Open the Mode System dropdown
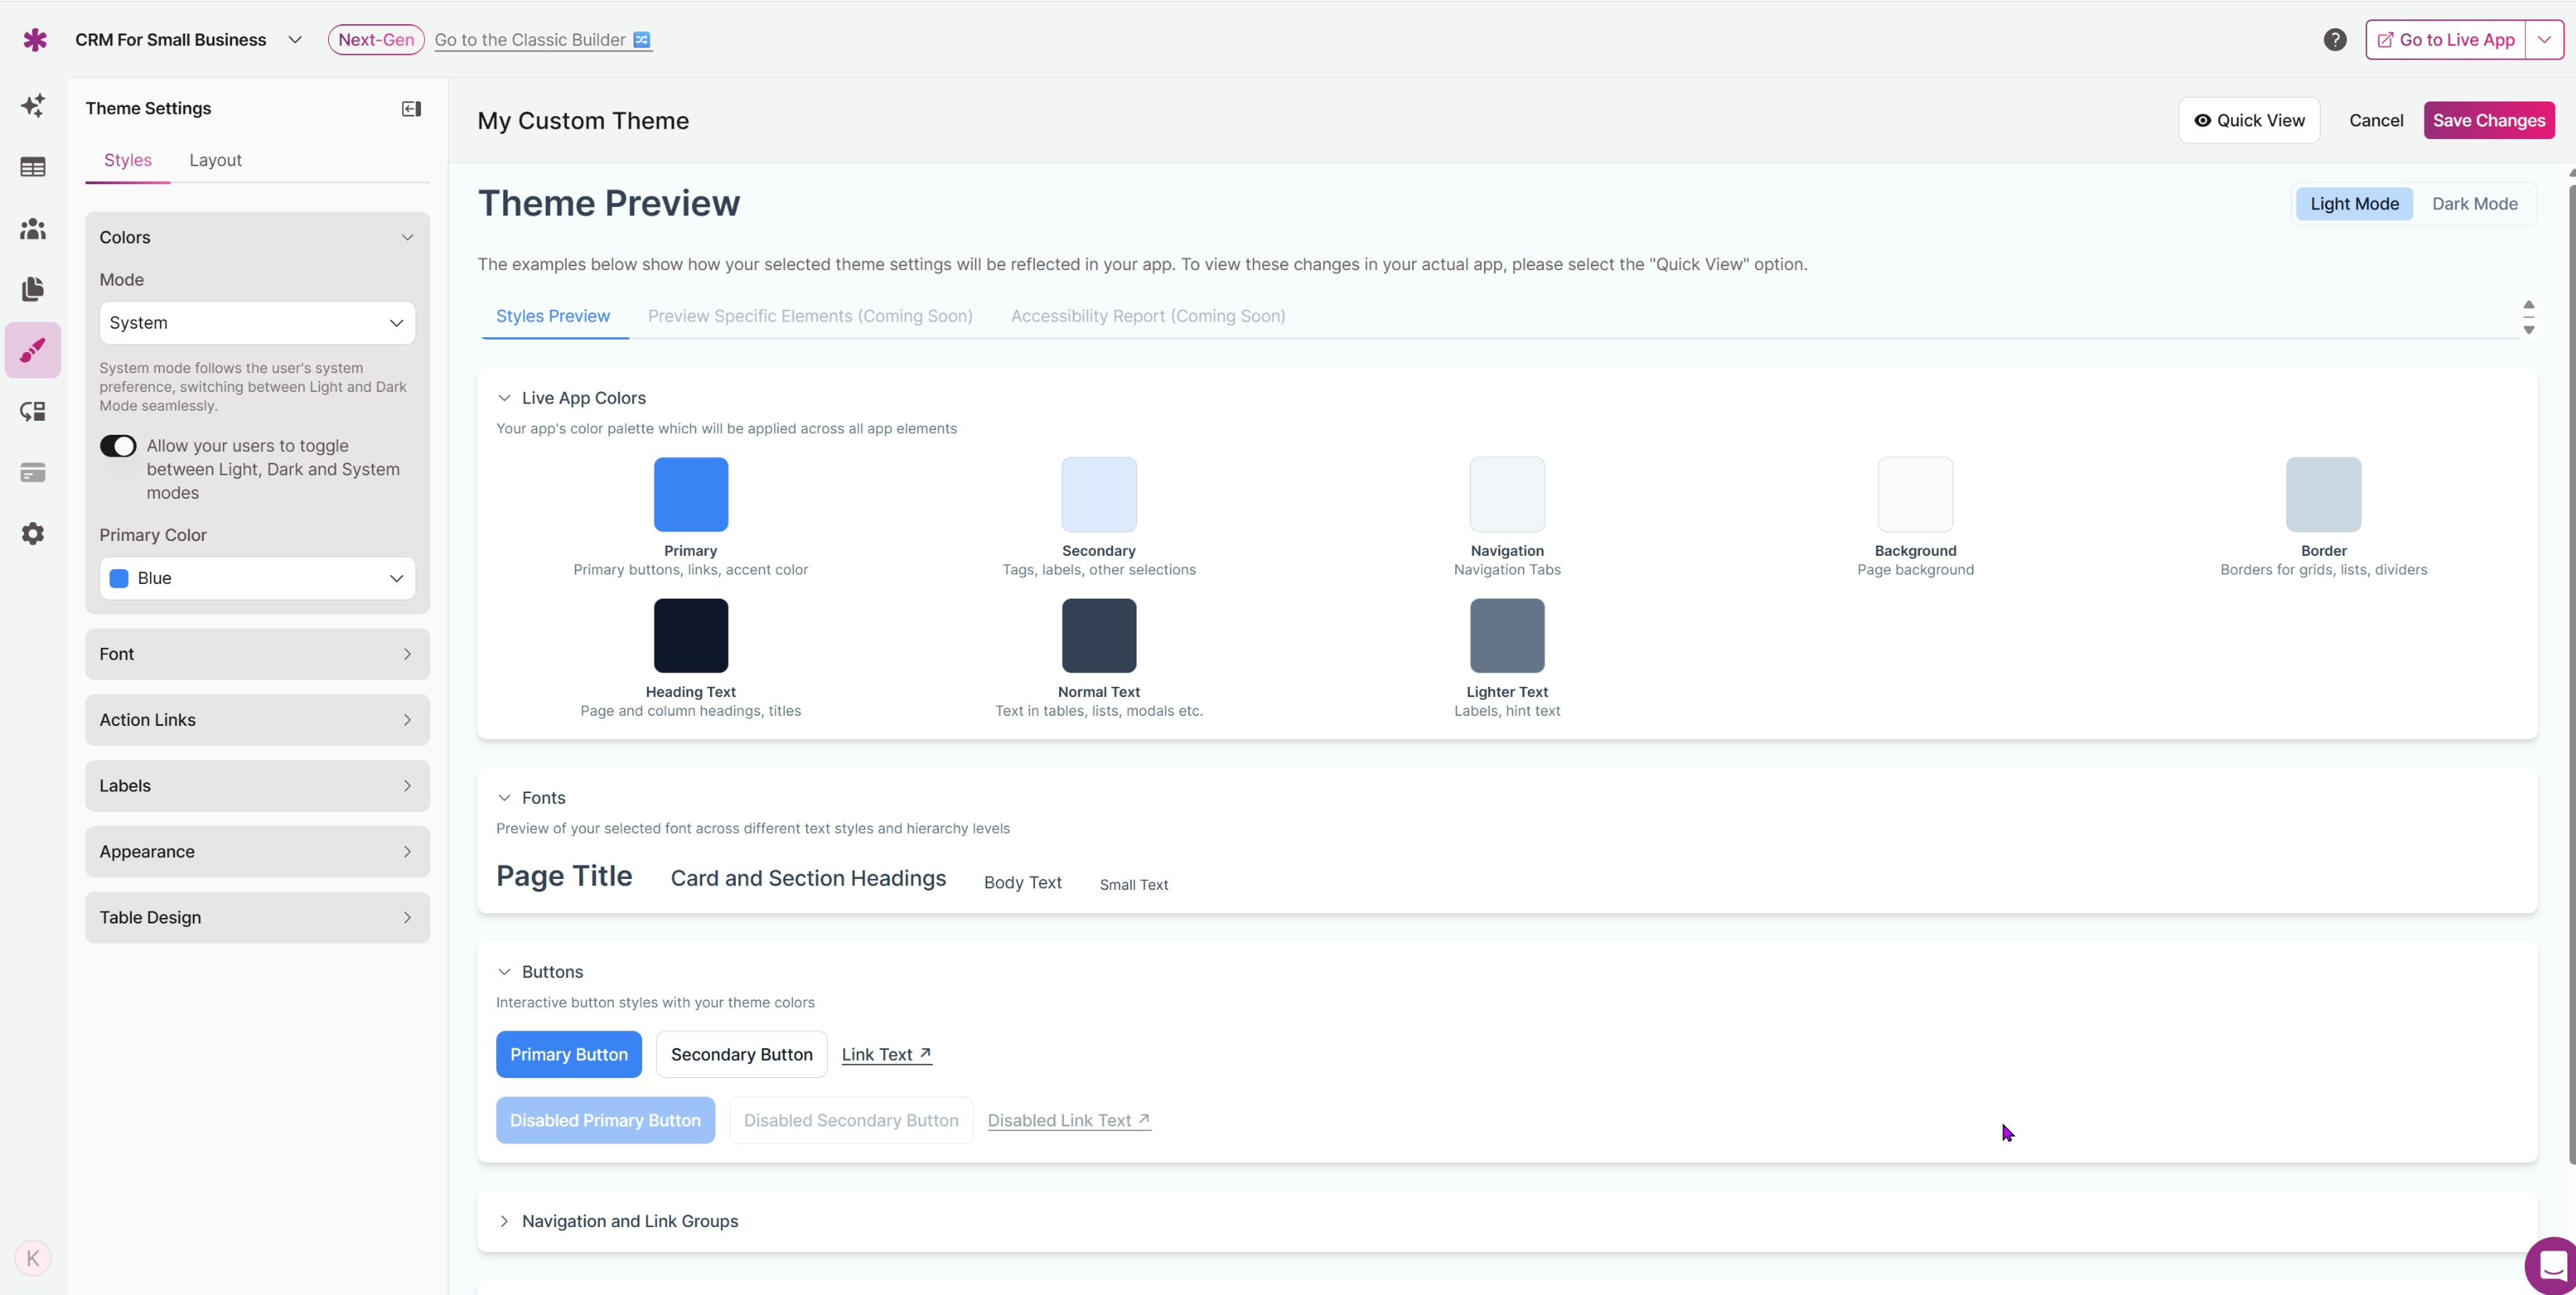2576x1295 pixels. (x=257, y=322)
